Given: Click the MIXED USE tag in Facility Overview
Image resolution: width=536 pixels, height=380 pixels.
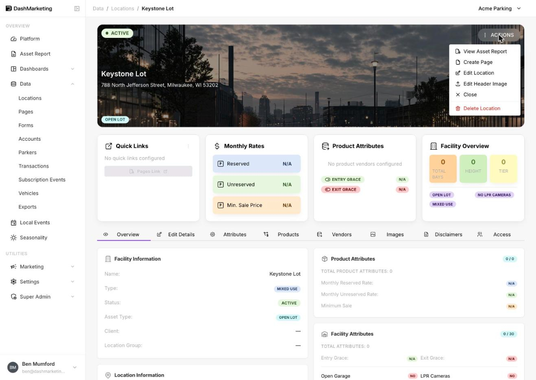Looking at the screenshot, I should pos(442,204).
